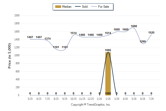This screenshot has width=166, height=111.
Task: Click the 7/26 x-axis label
Action: [151, 99]
